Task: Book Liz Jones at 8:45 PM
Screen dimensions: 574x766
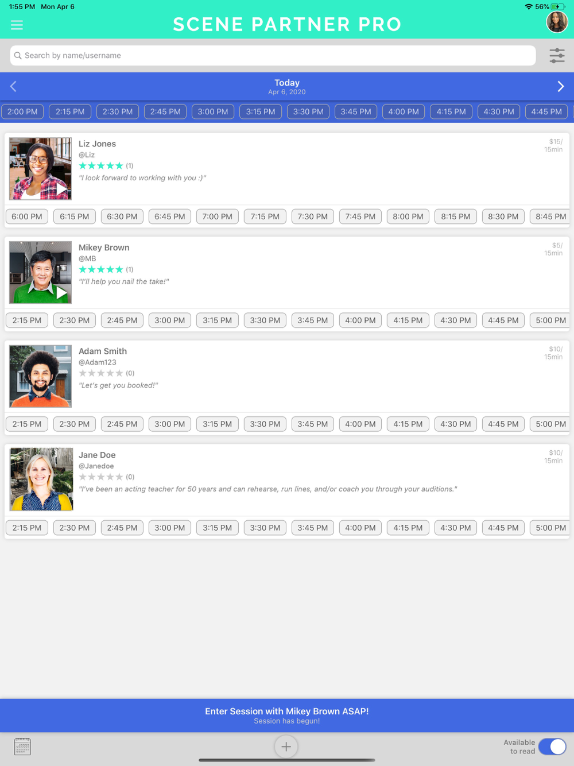Action: (x=550, y=216)
